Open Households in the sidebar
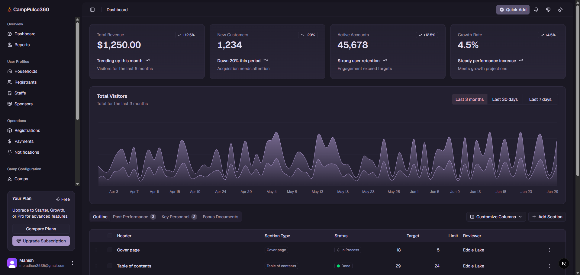Viewport: 580px width, 275px height. tap(26, 71)
